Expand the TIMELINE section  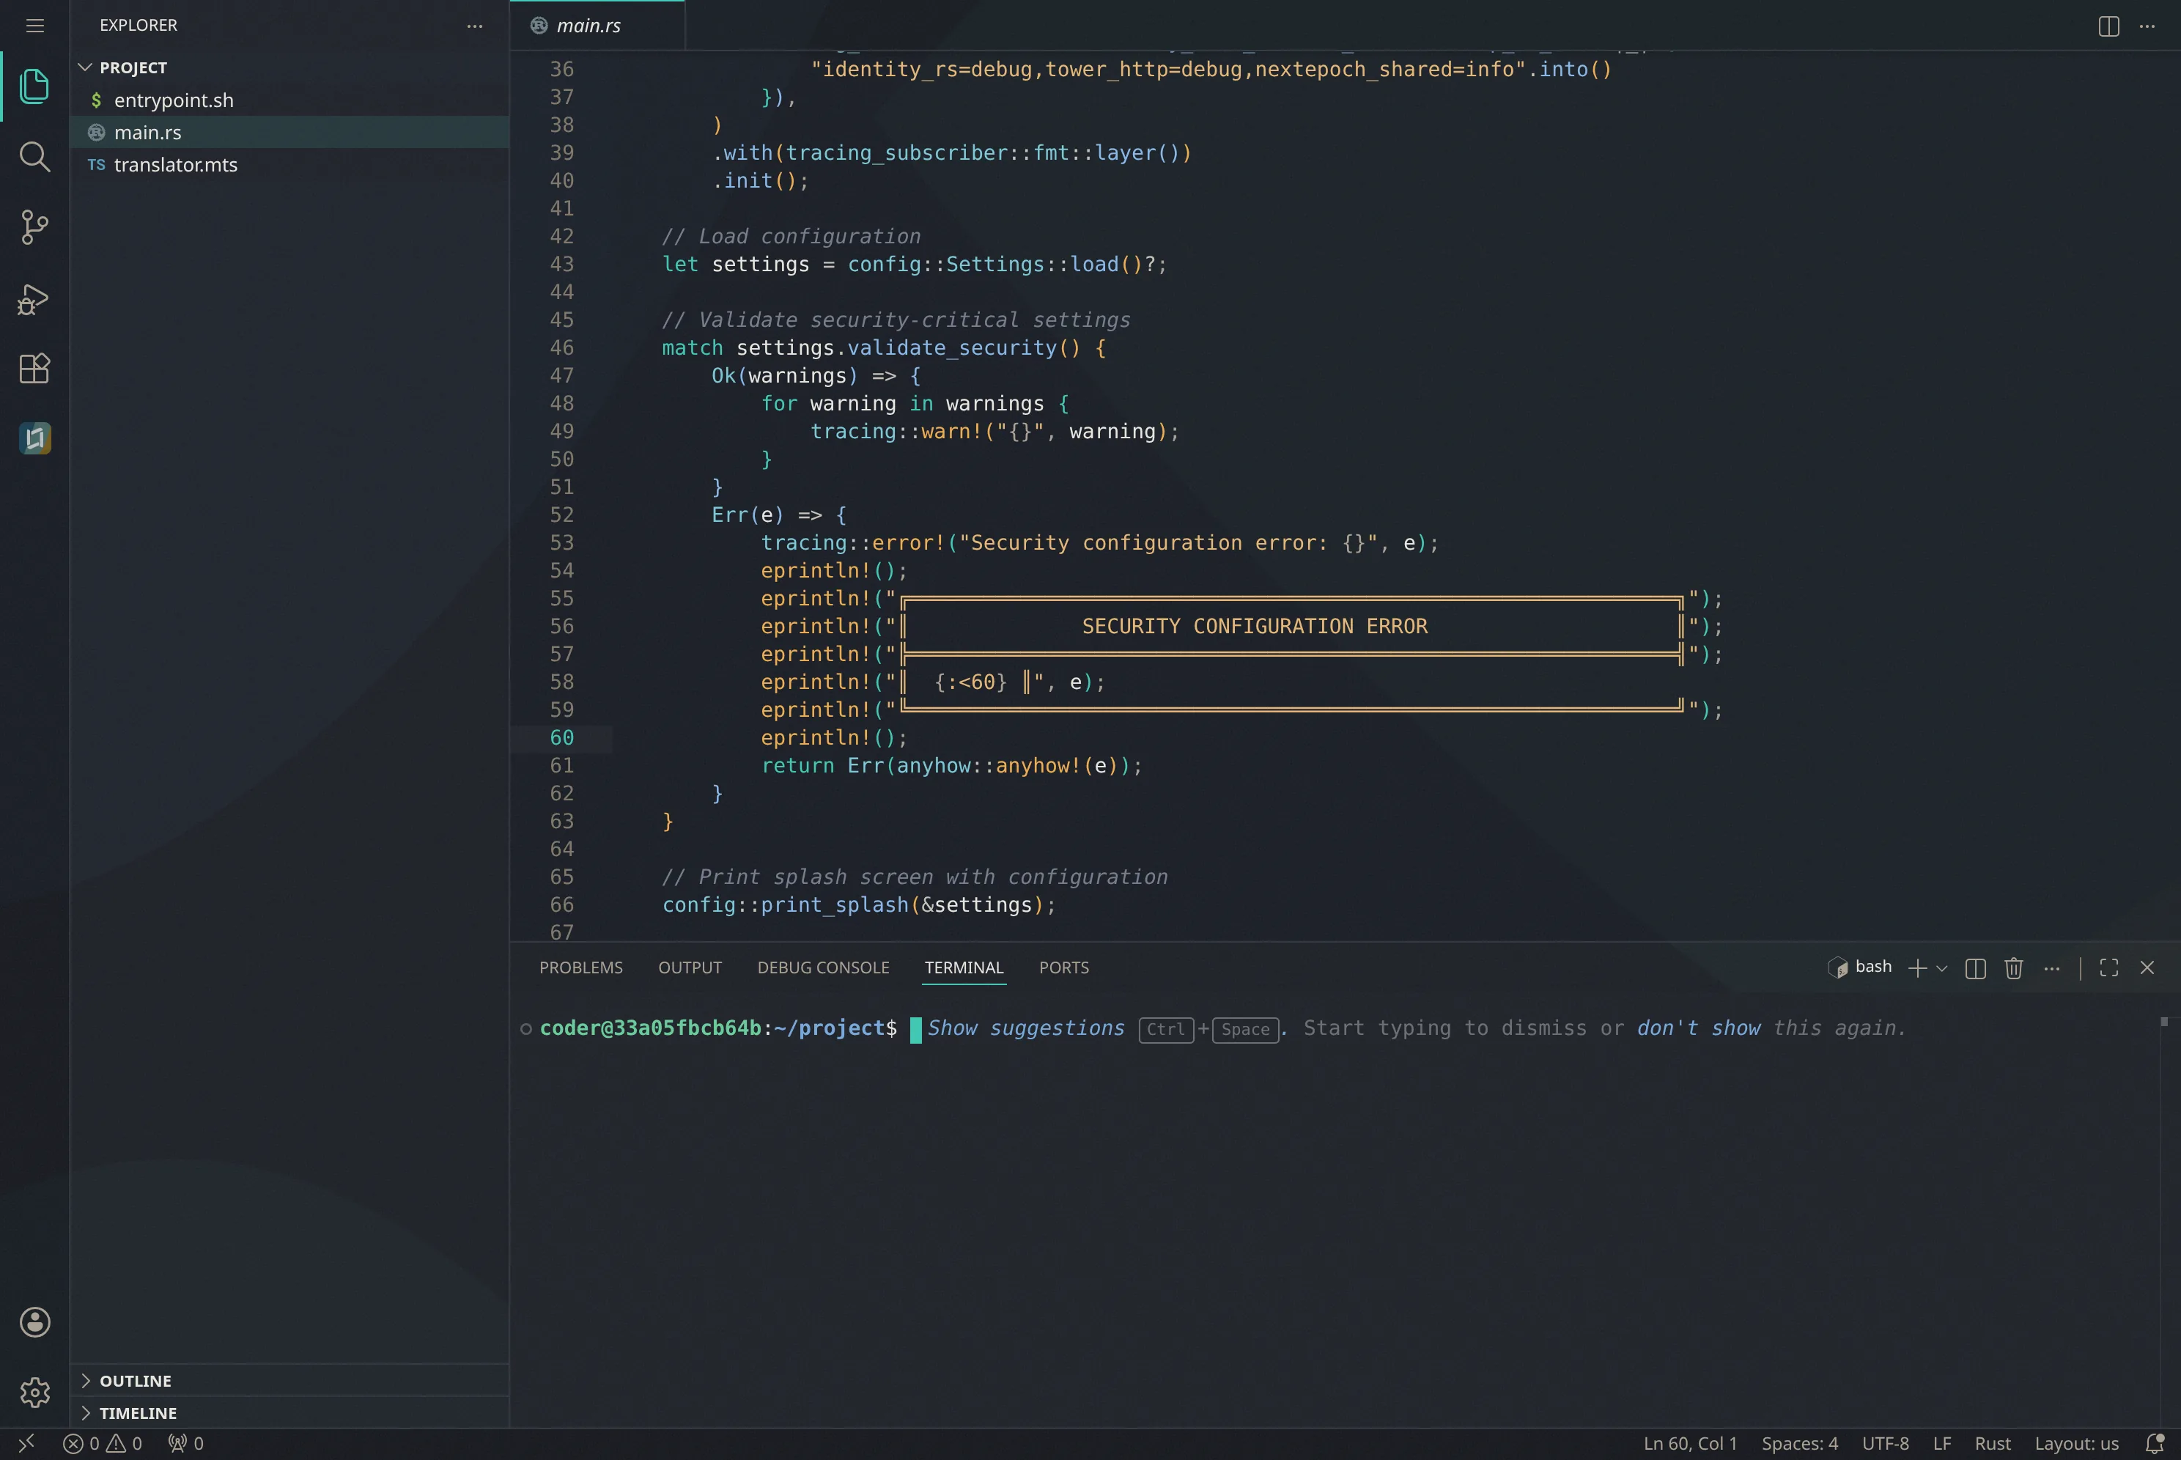click(289, 1412)
